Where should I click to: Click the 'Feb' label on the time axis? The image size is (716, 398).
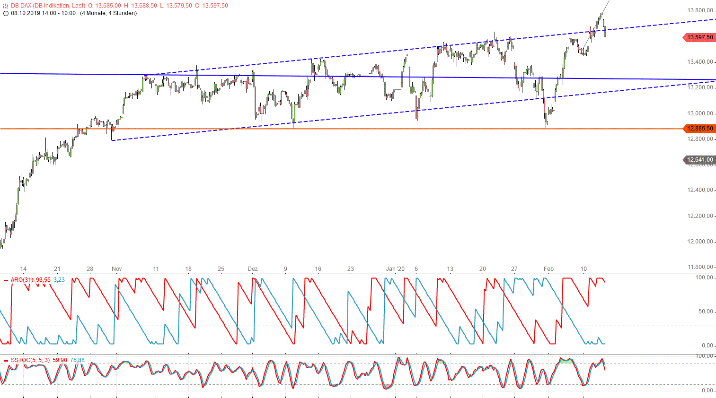coord(548,269)
